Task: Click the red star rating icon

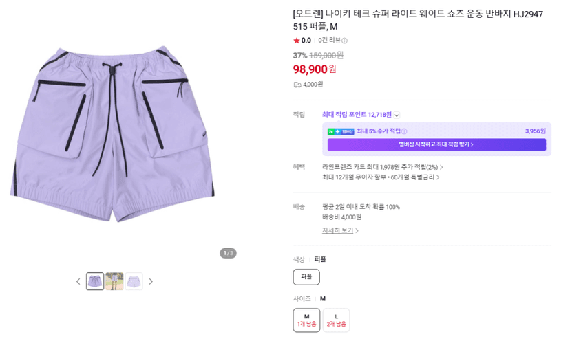Action: click(x=296, y=41)
